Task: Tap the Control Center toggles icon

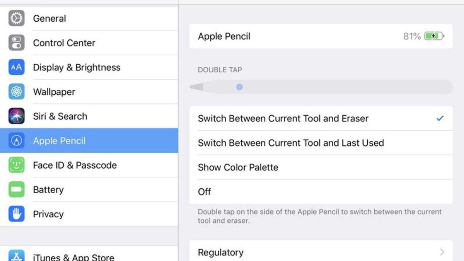Action: click(x=16, y=43)
